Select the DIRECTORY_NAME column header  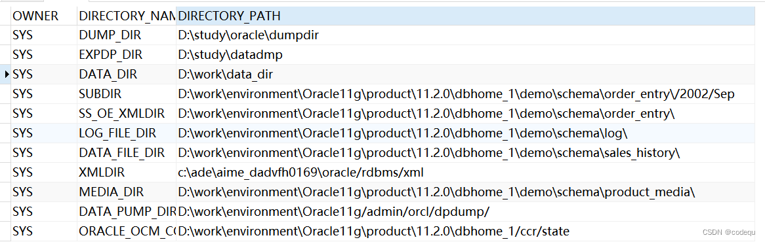tap(127, 16)
